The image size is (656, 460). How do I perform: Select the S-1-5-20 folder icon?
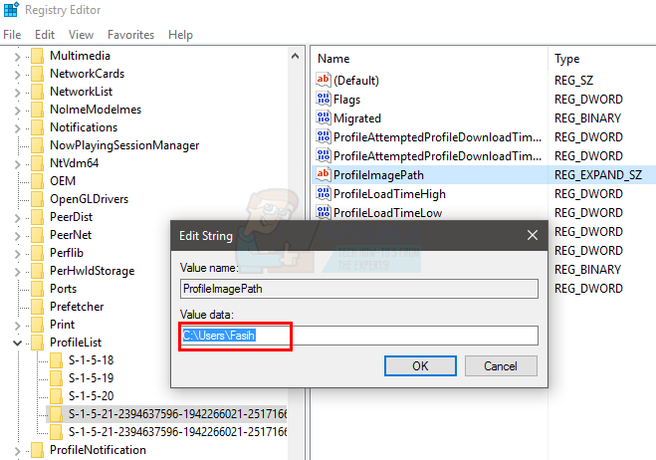tap(56, 396)
